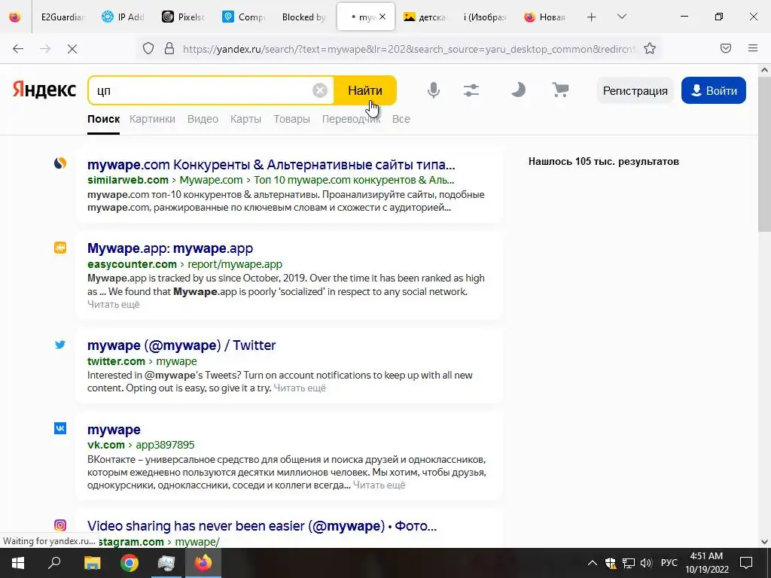Switch to the Pixelsc tab

[183, 17]
